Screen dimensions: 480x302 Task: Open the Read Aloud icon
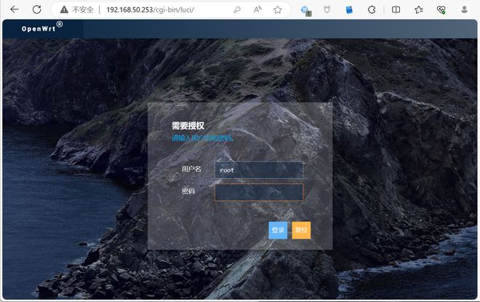coord(257,9)
